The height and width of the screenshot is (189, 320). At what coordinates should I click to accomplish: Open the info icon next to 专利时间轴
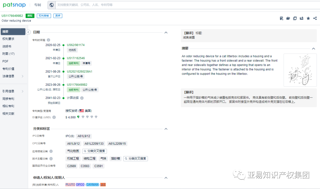(48, 39)
